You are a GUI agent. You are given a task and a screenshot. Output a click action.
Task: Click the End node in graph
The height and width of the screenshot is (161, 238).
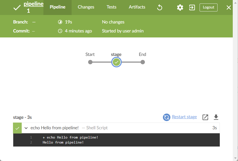142,62
